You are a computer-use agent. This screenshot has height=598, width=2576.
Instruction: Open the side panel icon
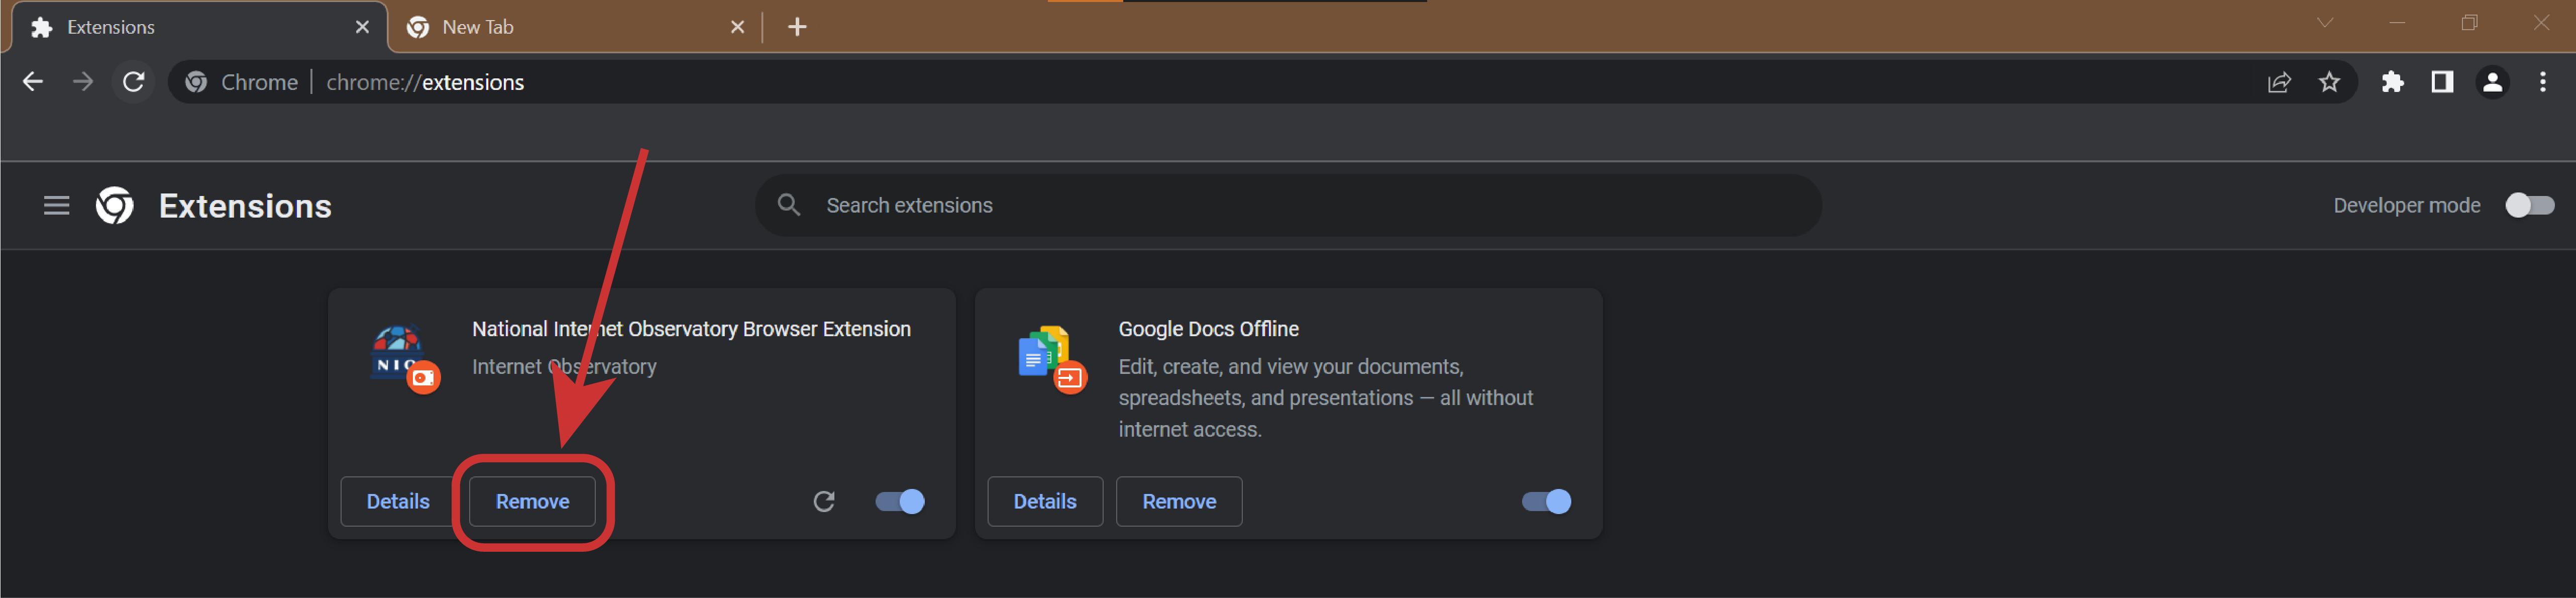pos(2442,82)
